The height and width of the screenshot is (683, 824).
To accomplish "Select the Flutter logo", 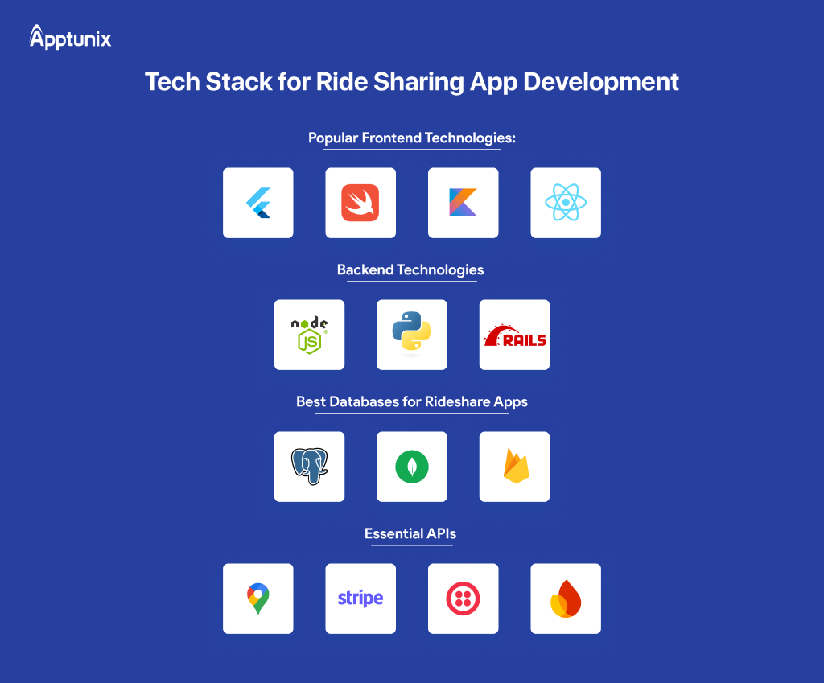I will [x=257, y=203].
